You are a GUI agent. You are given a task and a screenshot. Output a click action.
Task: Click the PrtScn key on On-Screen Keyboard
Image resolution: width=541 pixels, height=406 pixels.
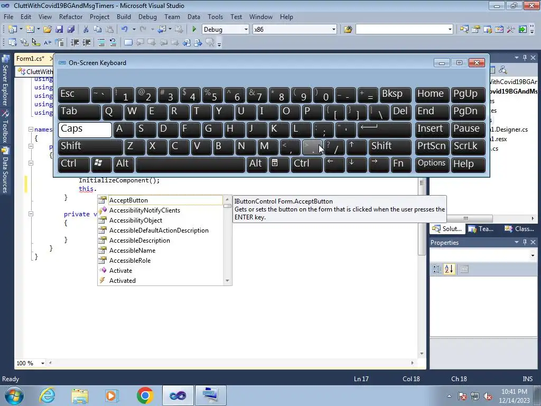[432, 147]
